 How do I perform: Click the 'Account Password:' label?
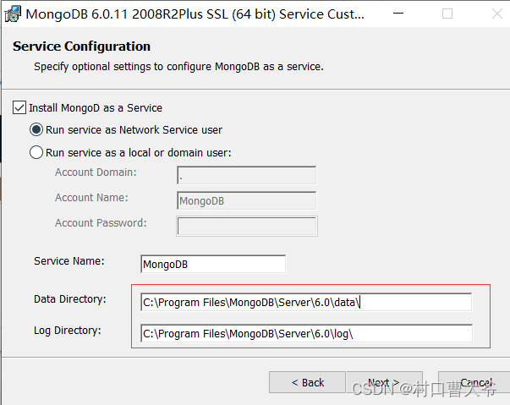tap(101, 223)
